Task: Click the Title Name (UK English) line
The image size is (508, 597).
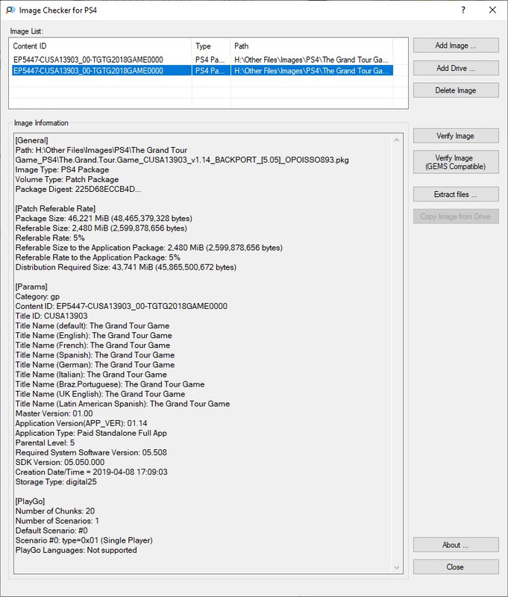Action: (x=100, y=394)
